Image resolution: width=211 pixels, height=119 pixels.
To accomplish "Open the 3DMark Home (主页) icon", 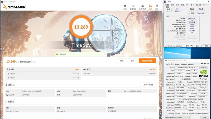I will (125, 6).
